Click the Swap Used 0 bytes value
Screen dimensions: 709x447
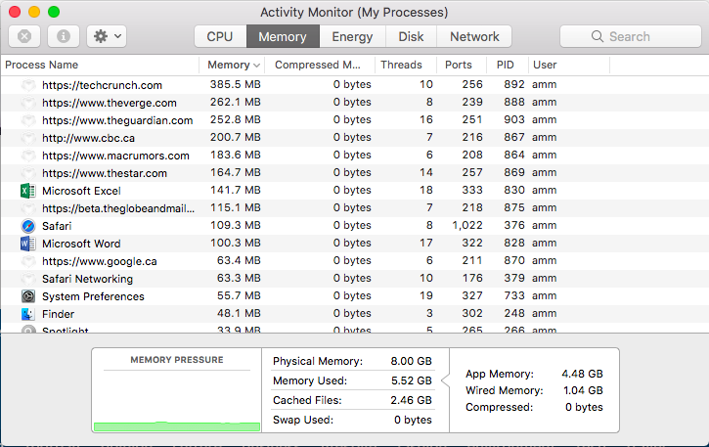point(413,420)
